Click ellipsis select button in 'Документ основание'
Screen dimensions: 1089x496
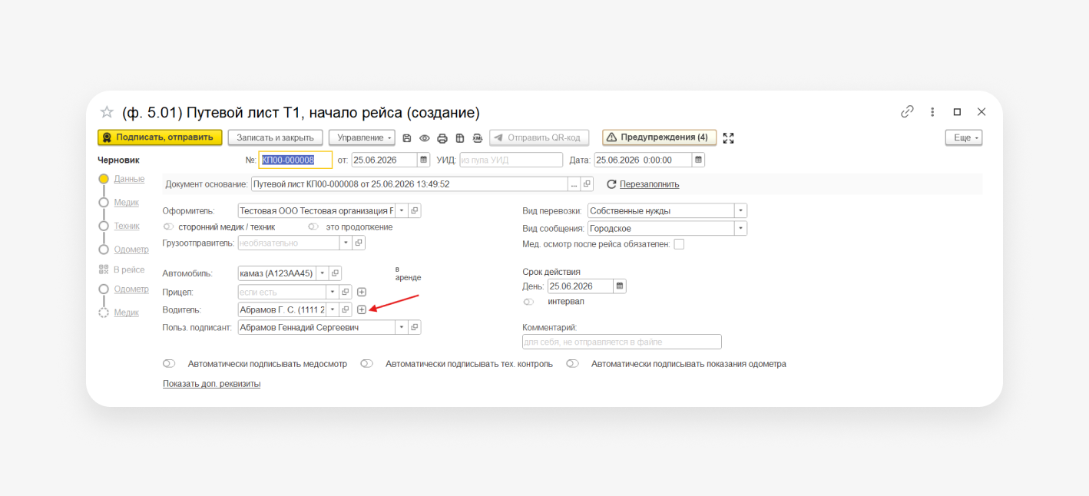tap(574, 184)
